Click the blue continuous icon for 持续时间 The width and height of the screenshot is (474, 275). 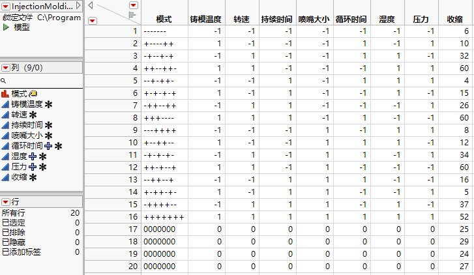(5, 125)
